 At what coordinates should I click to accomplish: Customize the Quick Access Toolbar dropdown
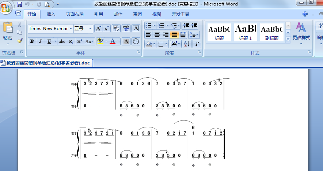pos(58,4)
